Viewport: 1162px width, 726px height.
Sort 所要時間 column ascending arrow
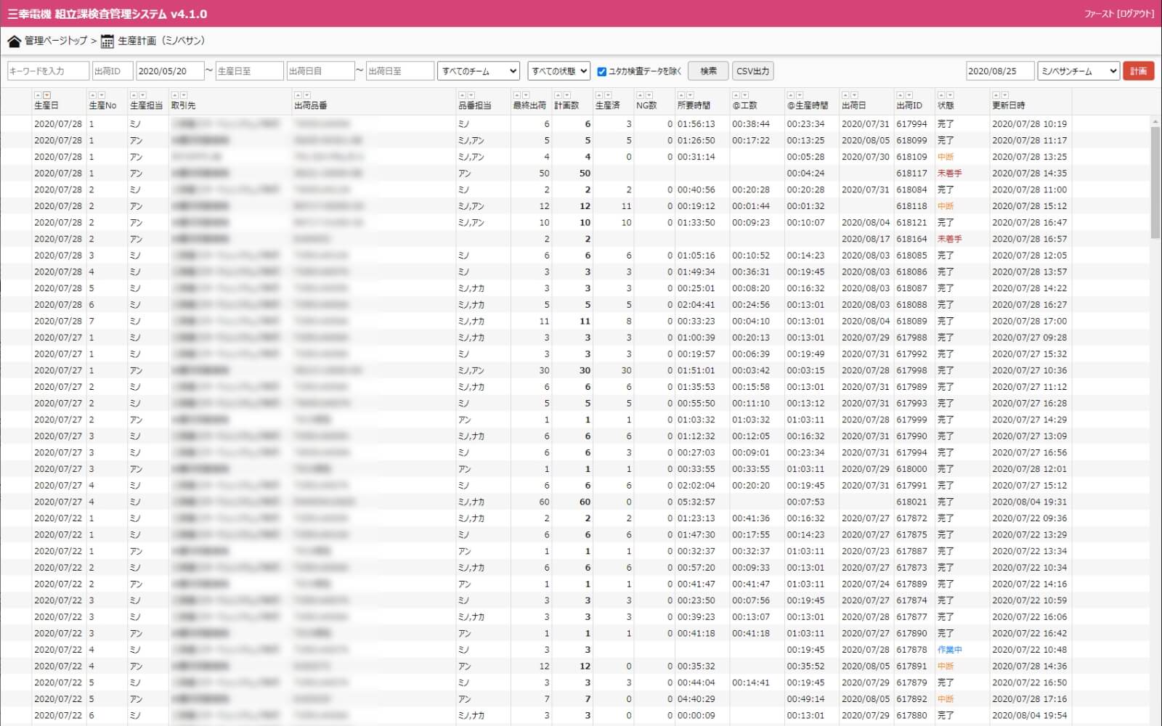680,95
